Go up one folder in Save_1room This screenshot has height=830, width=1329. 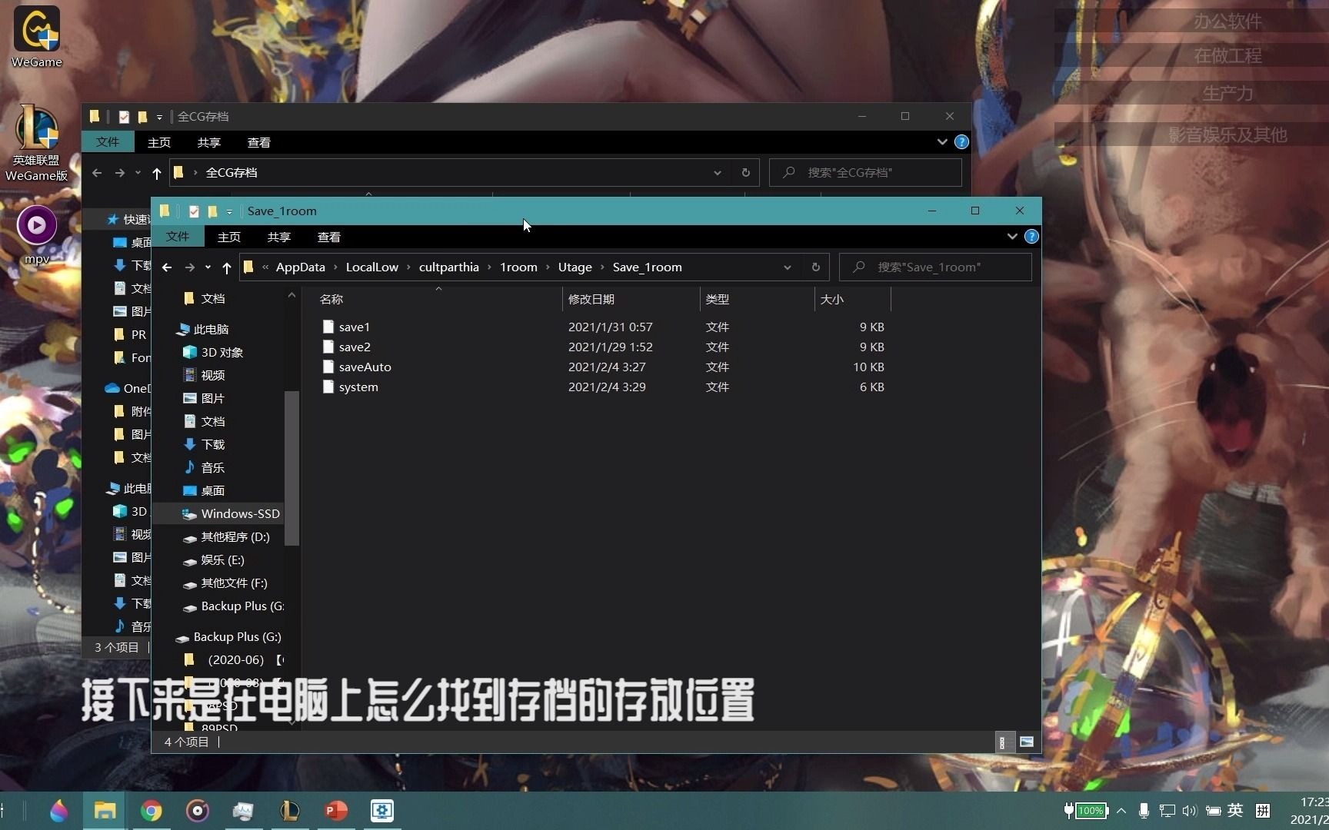226,267
